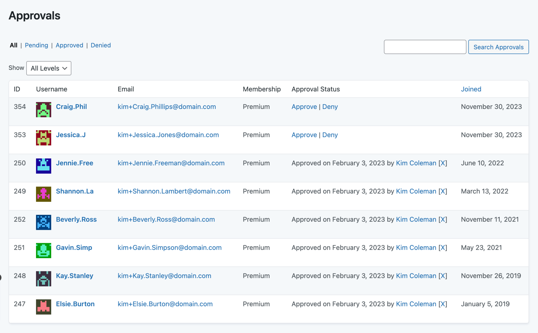Click the Search Approvals button
538x333 pixels.
tap(498, 47)
